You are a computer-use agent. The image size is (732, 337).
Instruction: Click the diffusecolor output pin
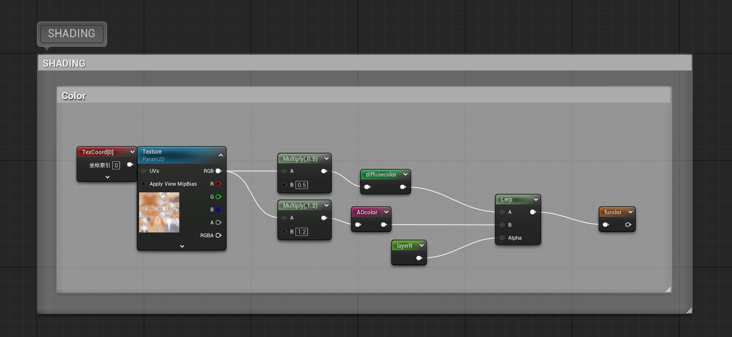coord(403,187)
